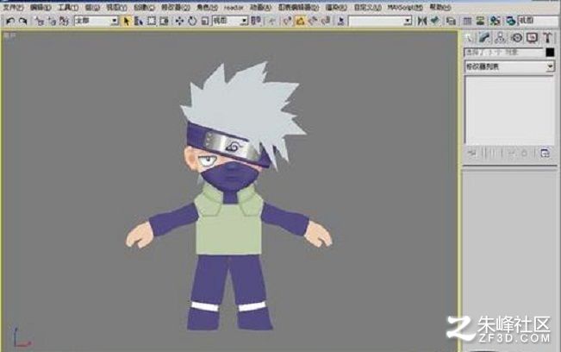Activate the Select Object arrow tool
The height and width of the screenshot is (352, 561).
127,21
